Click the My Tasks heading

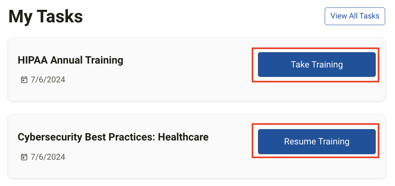pos(46,16)
